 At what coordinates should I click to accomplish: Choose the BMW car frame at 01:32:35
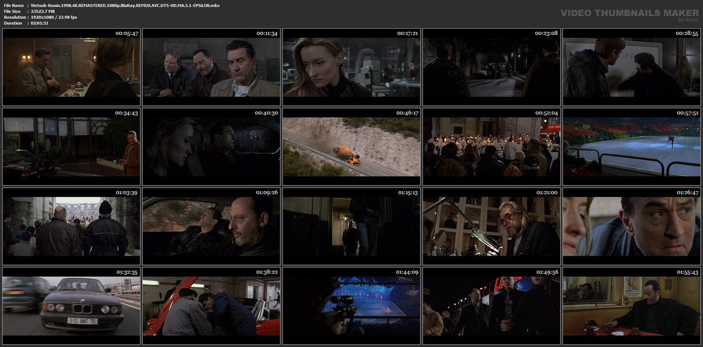point(71,306)
